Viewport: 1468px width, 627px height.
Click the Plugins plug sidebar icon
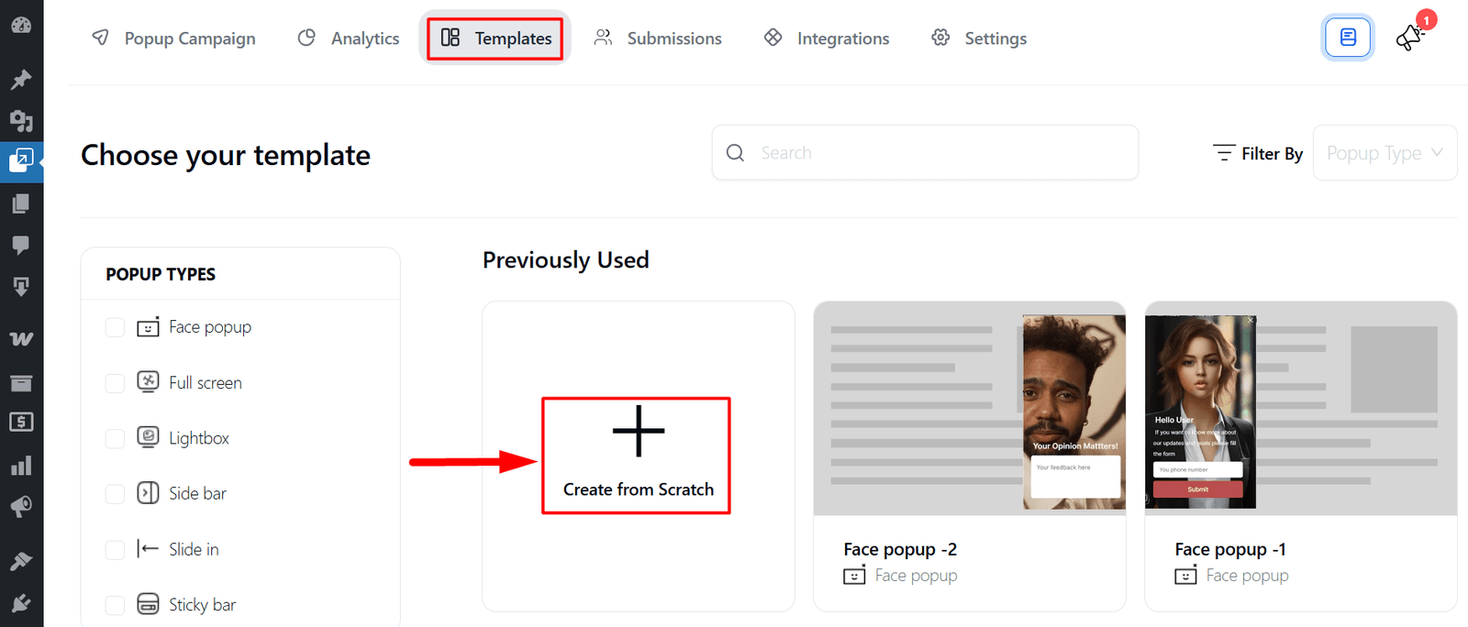tap(21, 603)
